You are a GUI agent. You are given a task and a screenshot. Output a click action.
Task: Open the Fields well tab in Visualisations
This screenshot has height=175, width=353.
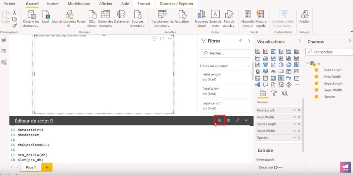click(x=263, y=93)
